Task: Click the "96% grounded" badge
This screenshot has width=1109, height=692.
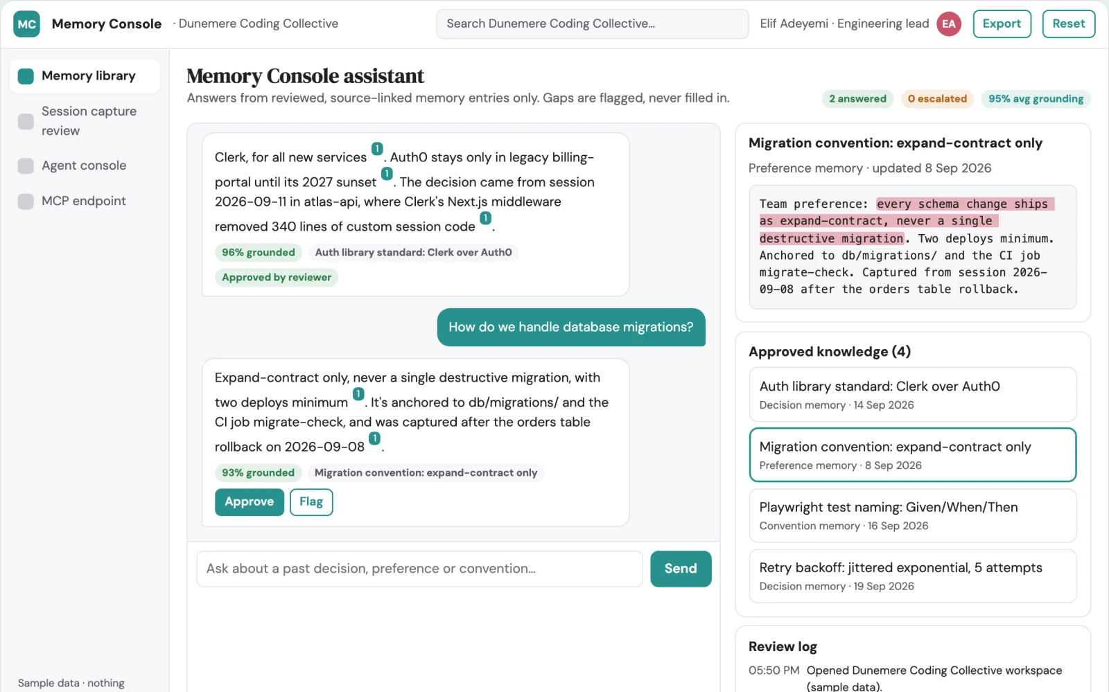Action: point(259,253)
